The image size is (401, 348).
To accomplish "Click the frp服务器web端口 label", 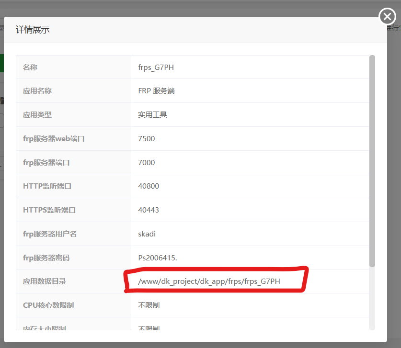I will [54, 138].
